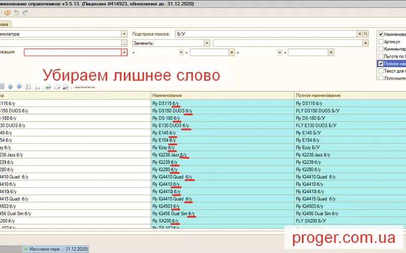Click first formula text input field
Viewport: 406px width, 253px height.
209,53
